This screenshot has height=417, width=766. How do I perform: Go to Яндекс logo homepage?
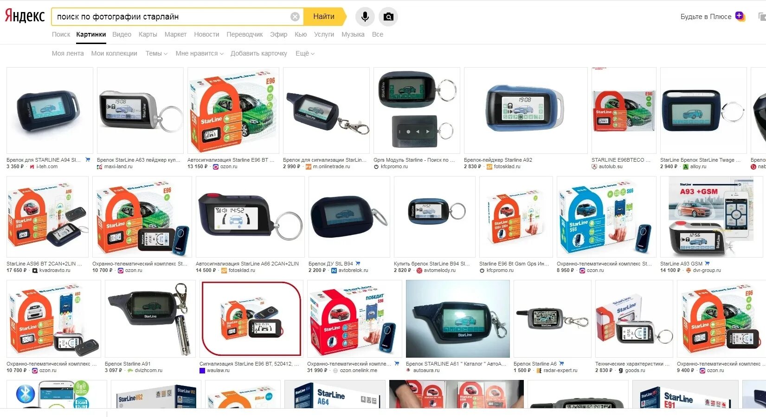(x=25, y=16)
